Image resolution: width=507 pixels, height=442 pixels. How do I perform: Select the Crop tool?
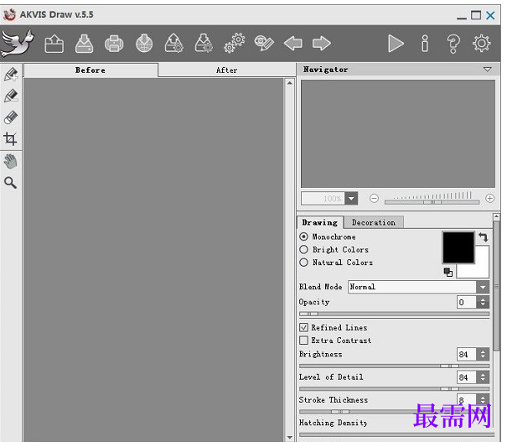pos(10,139)
